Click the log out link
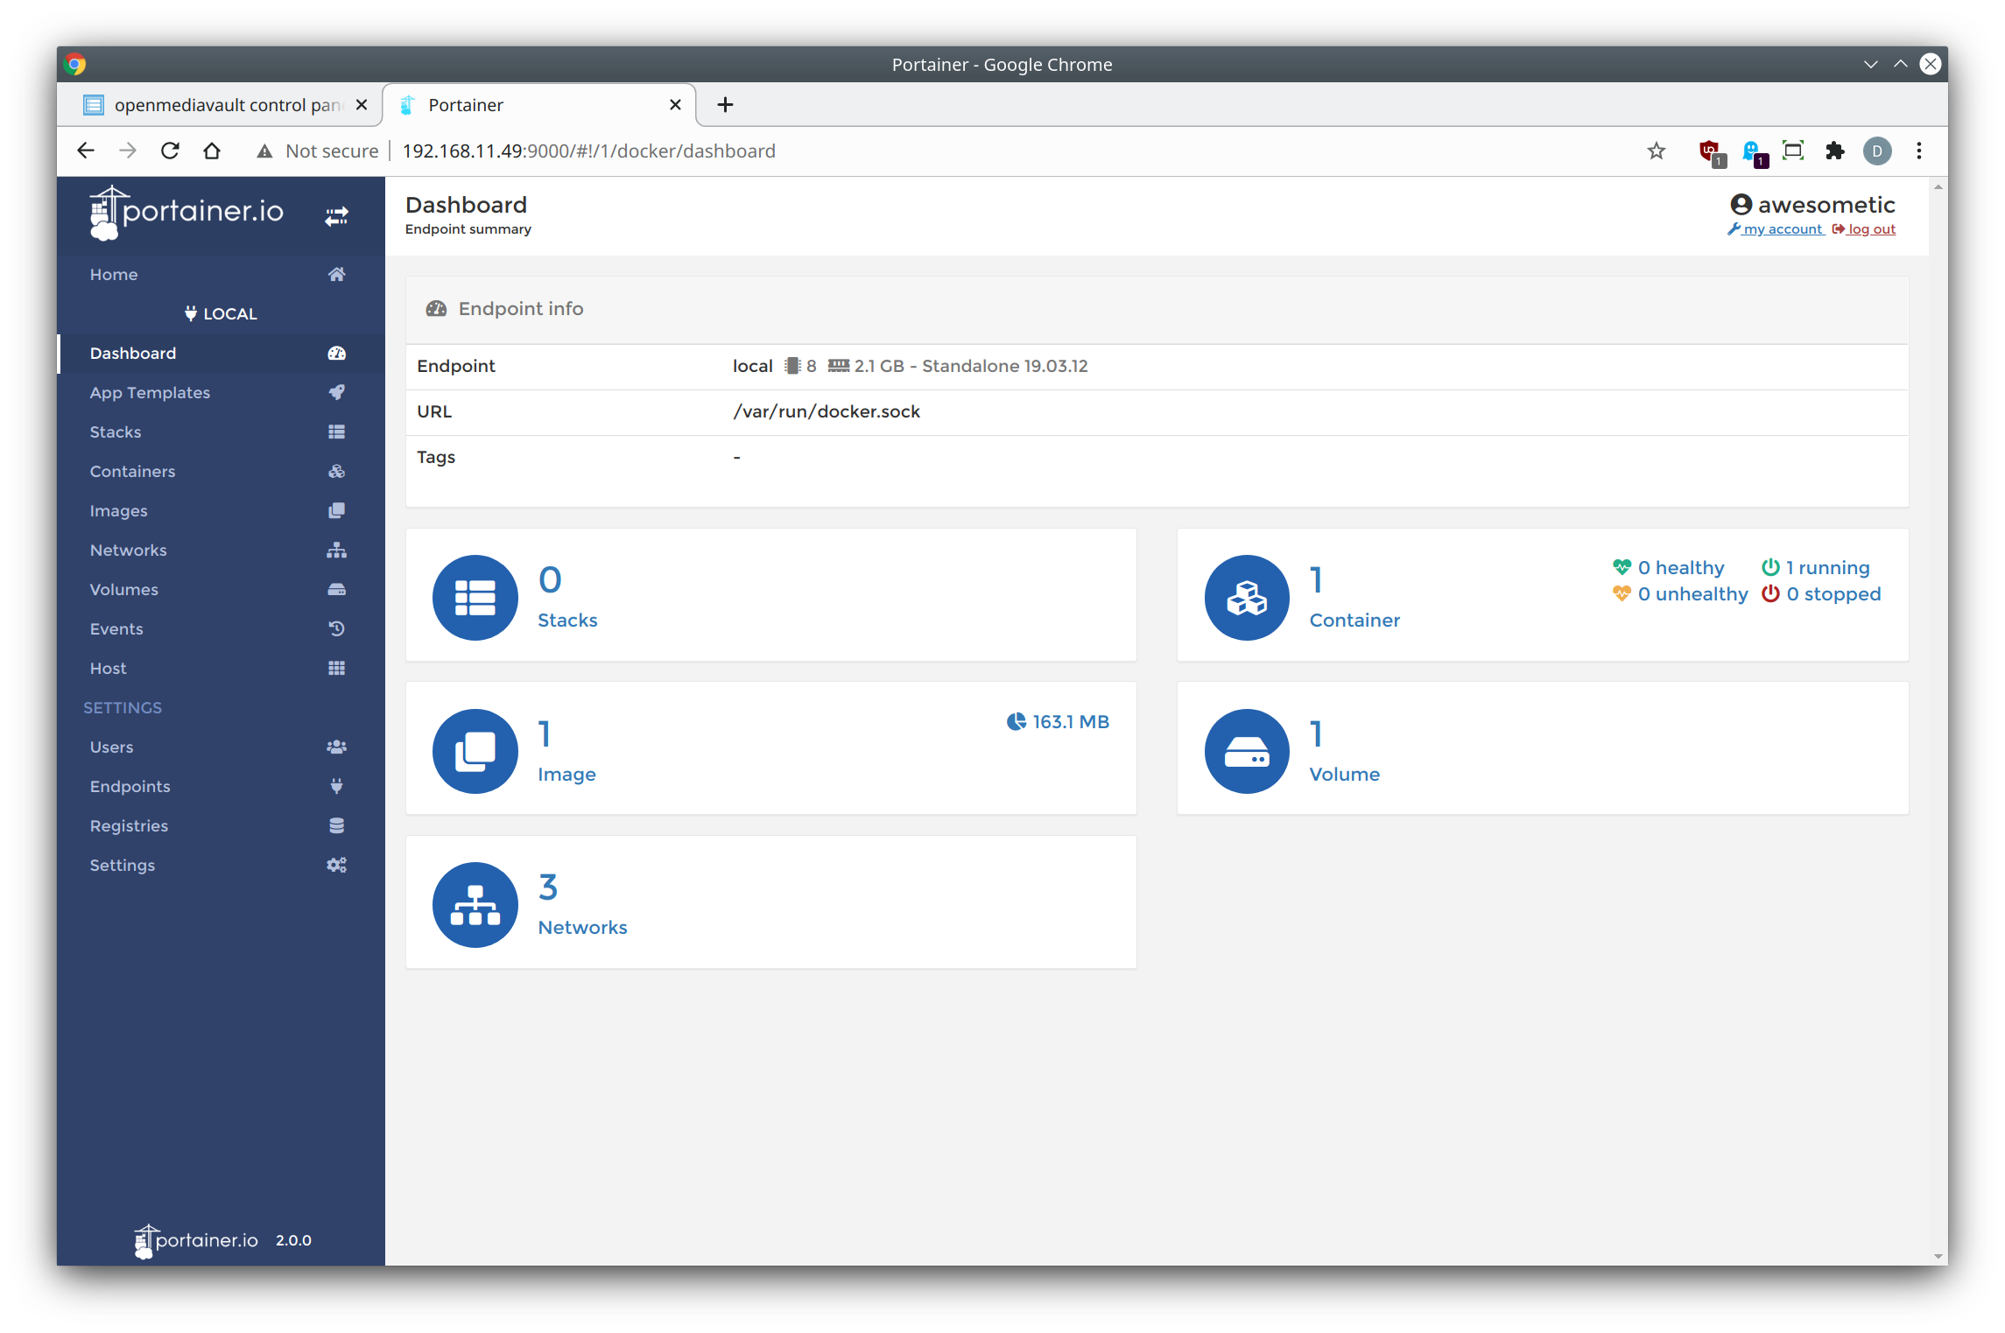 1871,229
